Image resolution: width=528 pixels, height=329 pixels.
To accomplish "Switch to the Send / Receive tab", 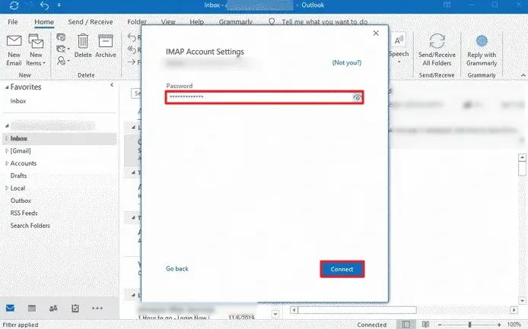I will tap(91, 22).
